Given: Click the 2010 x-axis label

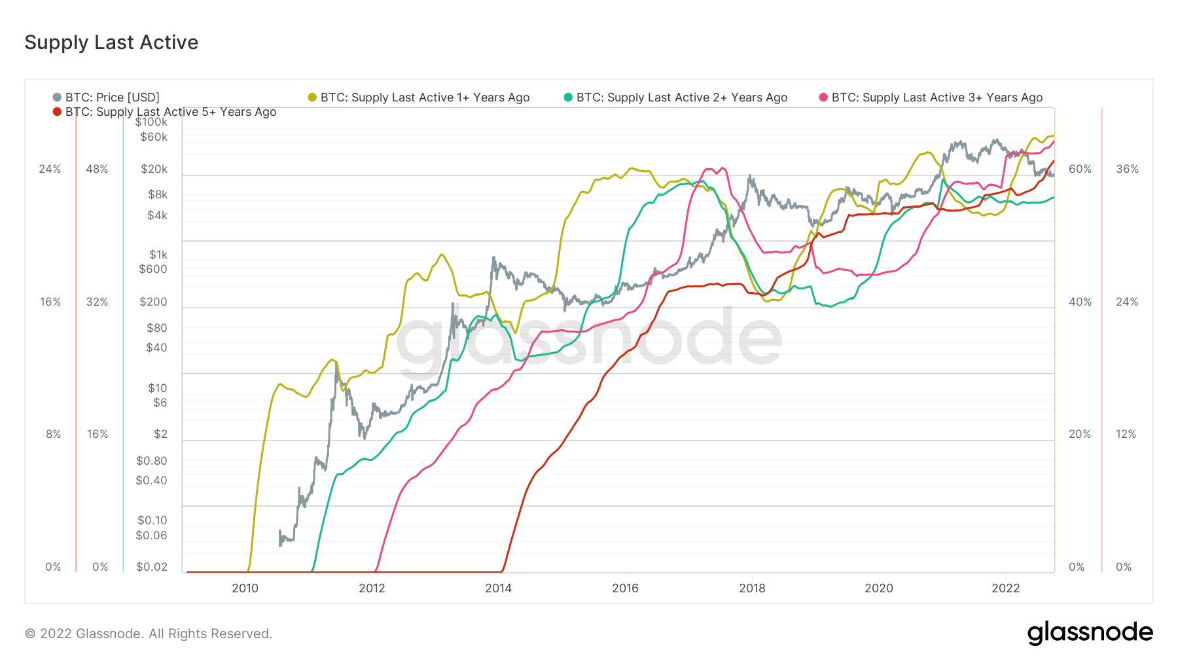Looking at the screenshot, I should 245,588.
